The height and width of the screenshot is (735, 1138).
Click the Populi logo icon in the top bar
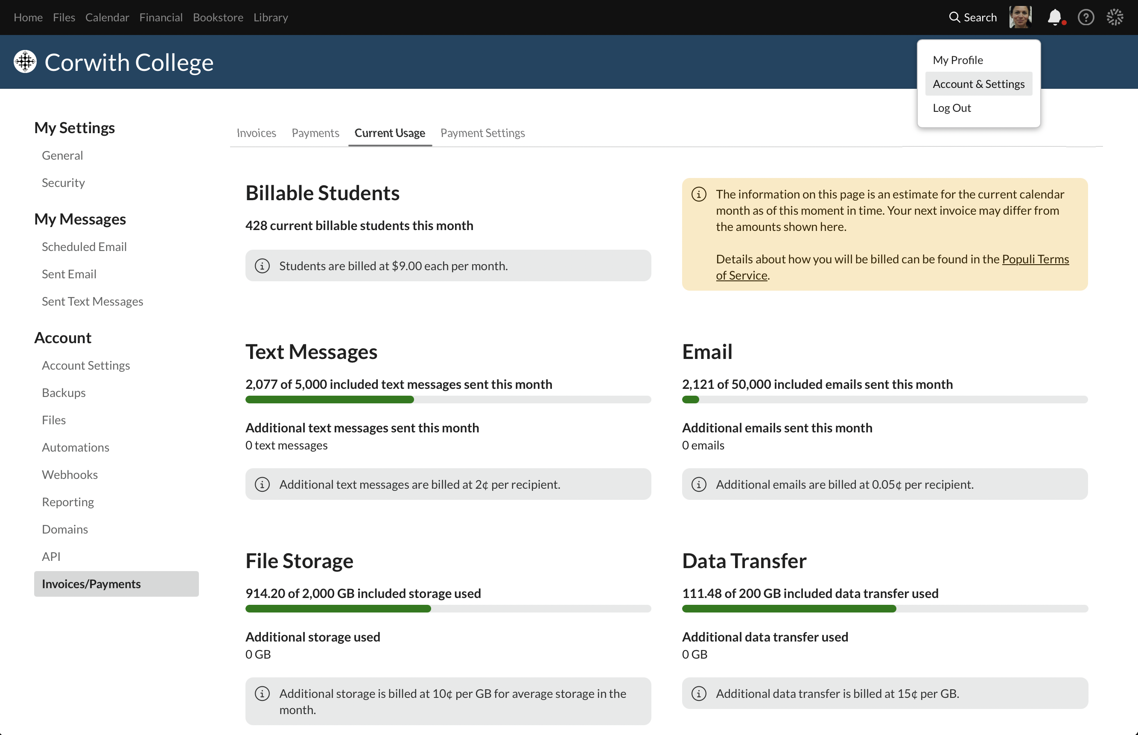(x=1115, y=17)
